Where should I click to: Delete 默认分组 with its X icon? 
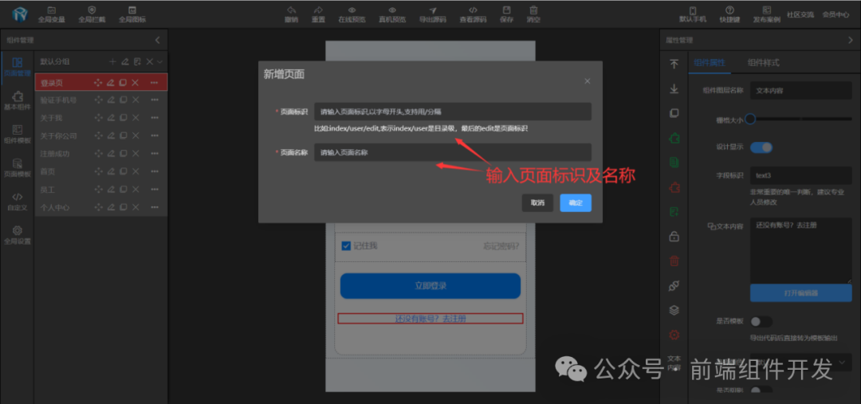coord(149,61)
